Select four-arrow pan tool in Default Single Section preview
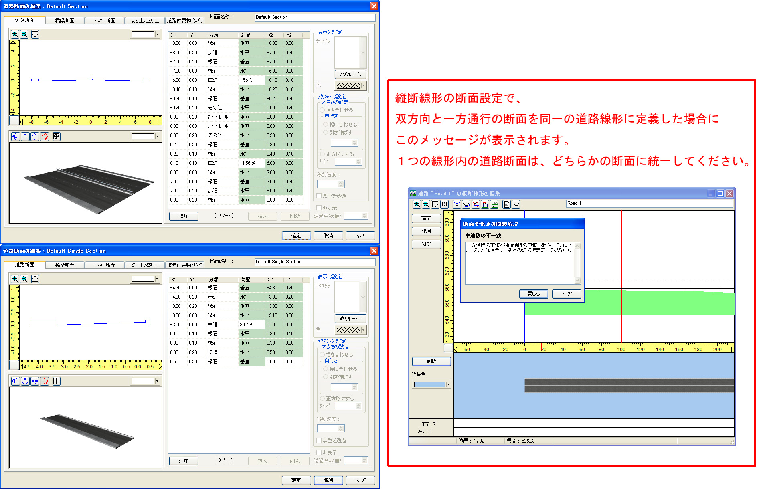 pos(35,381)
